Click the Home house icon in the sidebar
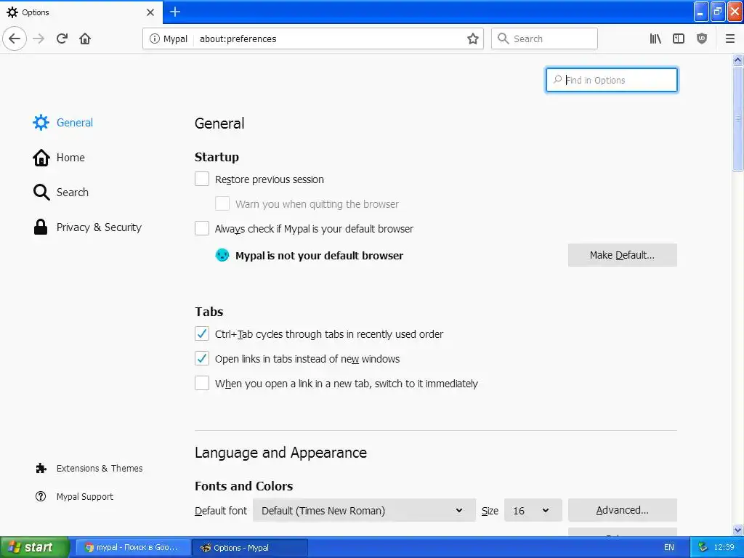The width and height of the screenshot is (744, 558). (41, 158)
